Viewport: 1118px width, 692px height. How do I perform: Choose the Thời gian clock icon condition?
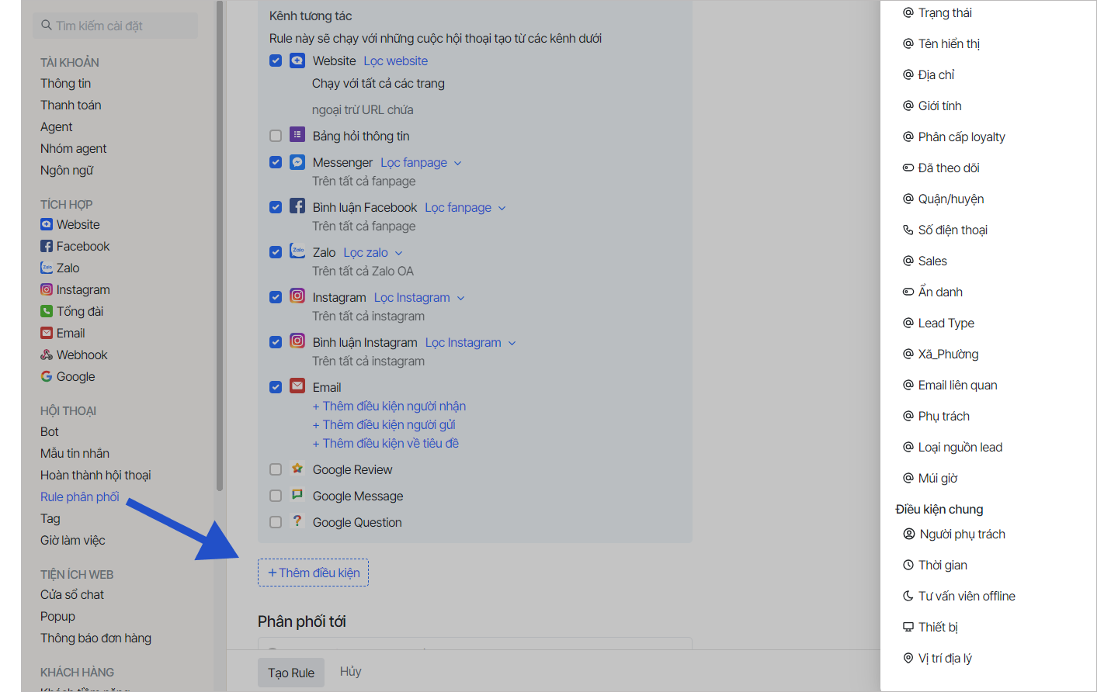[x=908, y=566]
